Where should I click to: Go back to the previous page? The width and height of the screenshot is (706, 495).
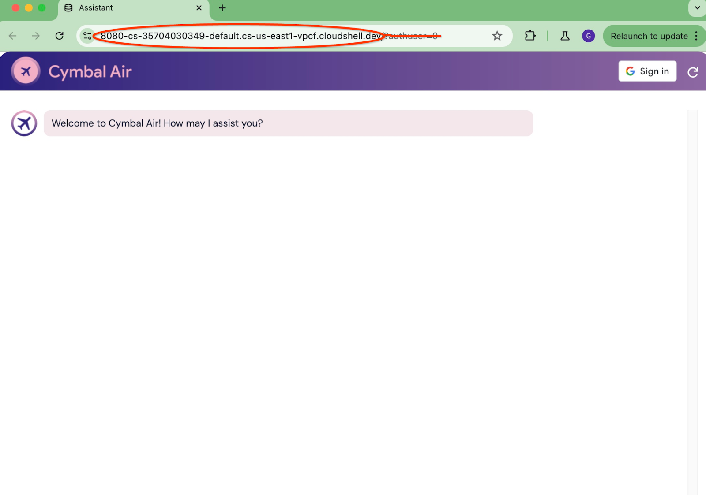13,36
